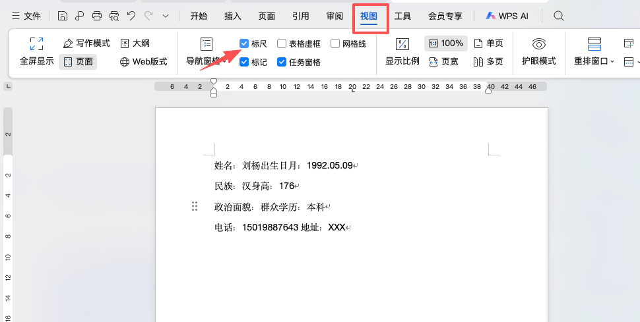Fit to 页宽 page width
This screenshot has height=322, width=640.
(443, 61)
